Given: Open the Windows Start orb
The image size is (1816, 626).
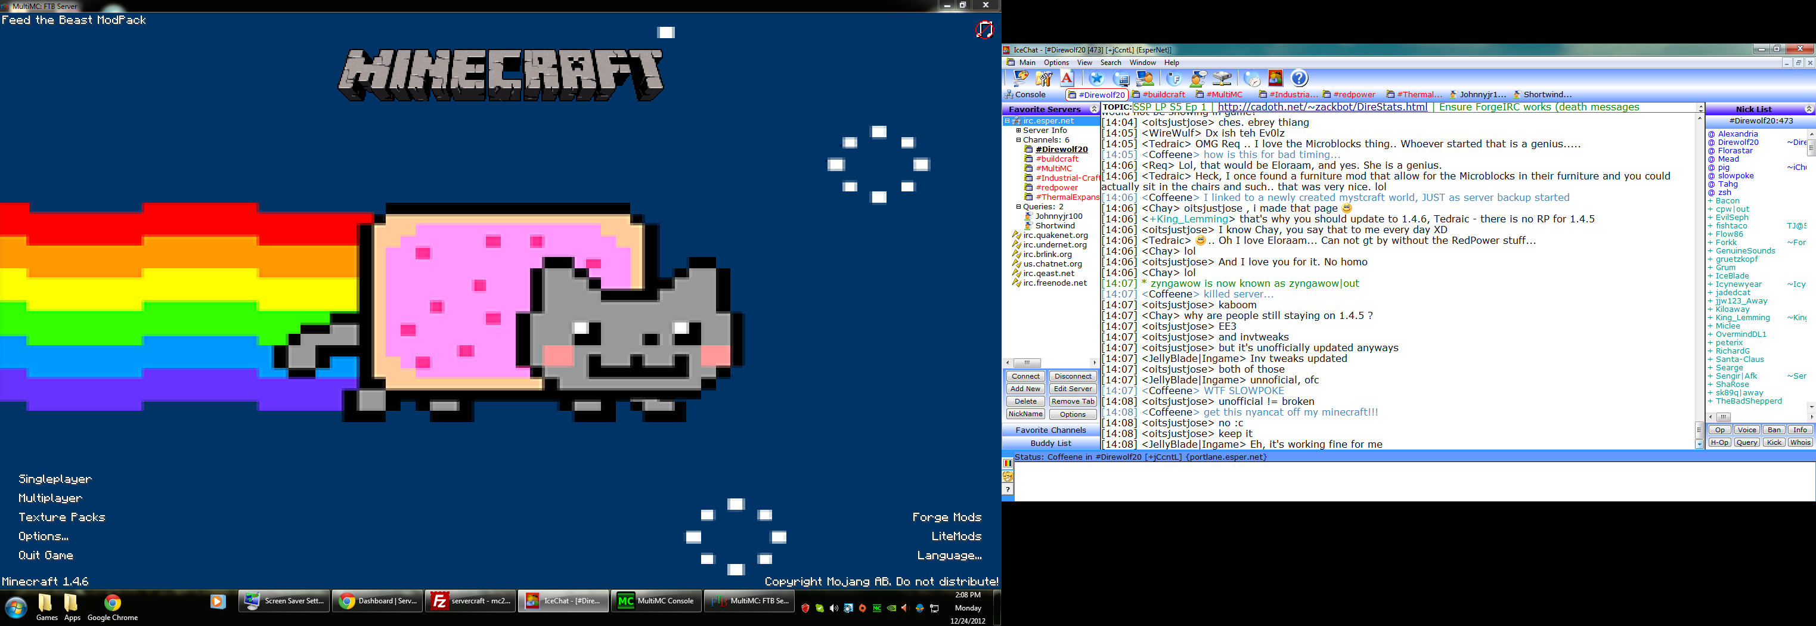Looking at the screenshot, I should (16, 608).
